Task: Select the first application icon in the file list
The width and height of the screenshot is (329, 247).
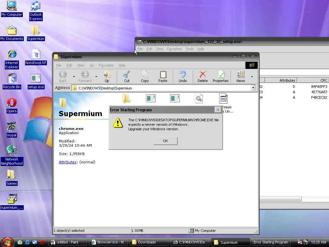Action: tap(151, 98)
